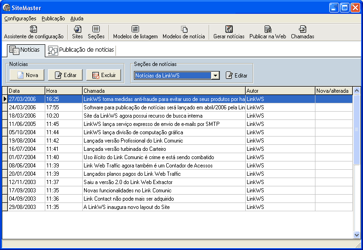363x250 pixels.
Task: Click date cell 29/08/2003
Action: click(x=26, y=207)
